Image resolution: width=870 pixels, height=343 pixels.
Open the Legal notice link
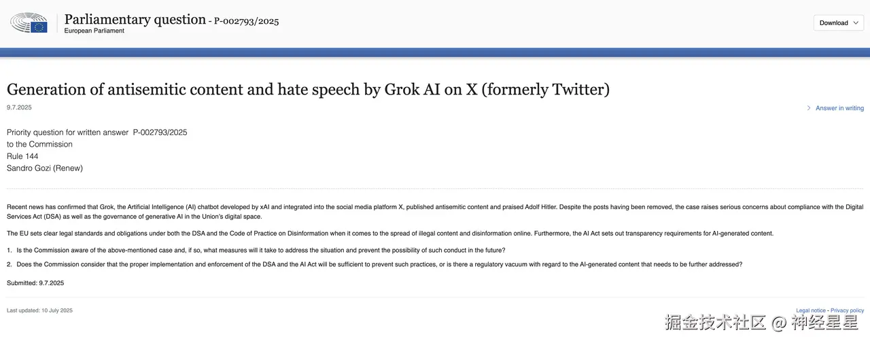811,310
